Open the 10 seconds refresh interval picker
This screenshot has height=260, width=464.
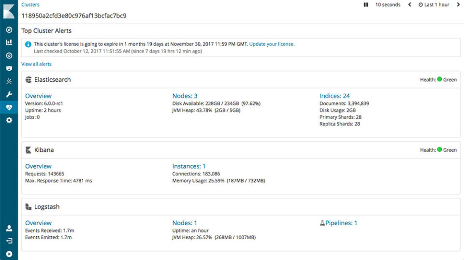click(388, 5)
